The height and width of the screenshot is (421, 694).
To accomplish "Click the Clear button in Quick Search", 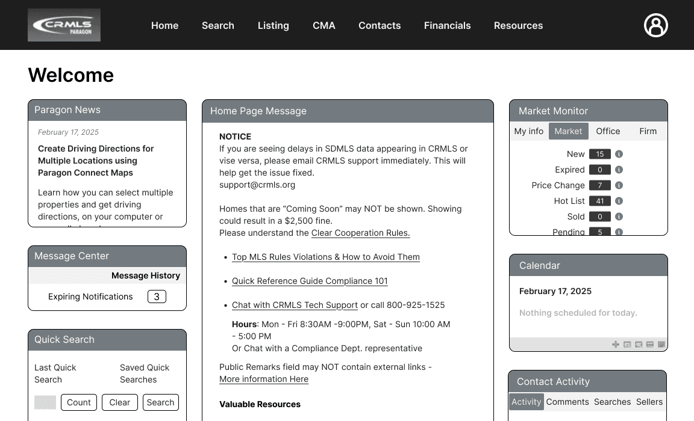I will 119,402.
